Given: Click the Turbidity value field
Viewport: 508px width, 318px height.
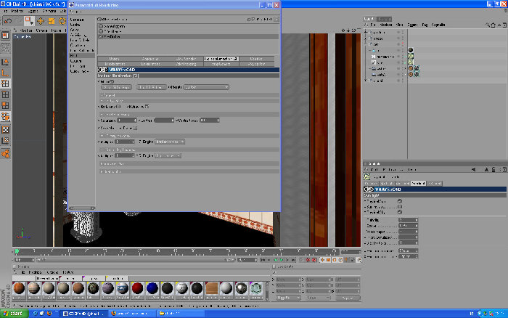Looking at the screenshot, I should pos(408,220).
